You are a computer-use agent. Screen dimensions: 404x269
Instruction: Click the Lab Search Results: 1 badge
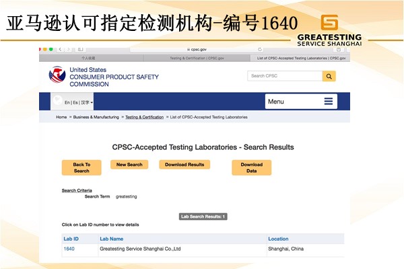click(x=203, y=217)
